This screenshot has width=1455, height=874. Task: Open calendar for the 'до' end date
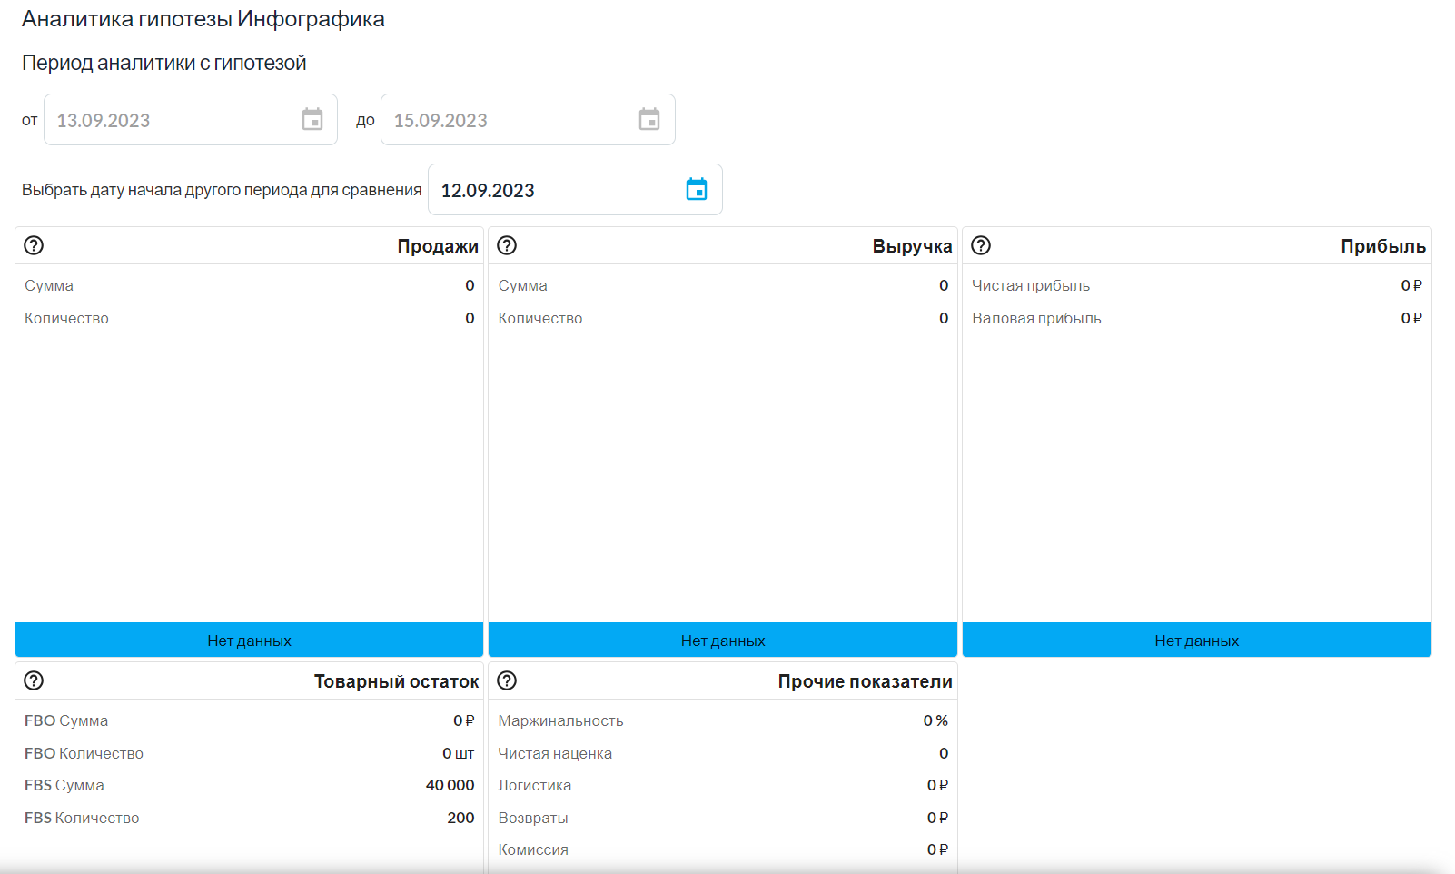point(649,120)
